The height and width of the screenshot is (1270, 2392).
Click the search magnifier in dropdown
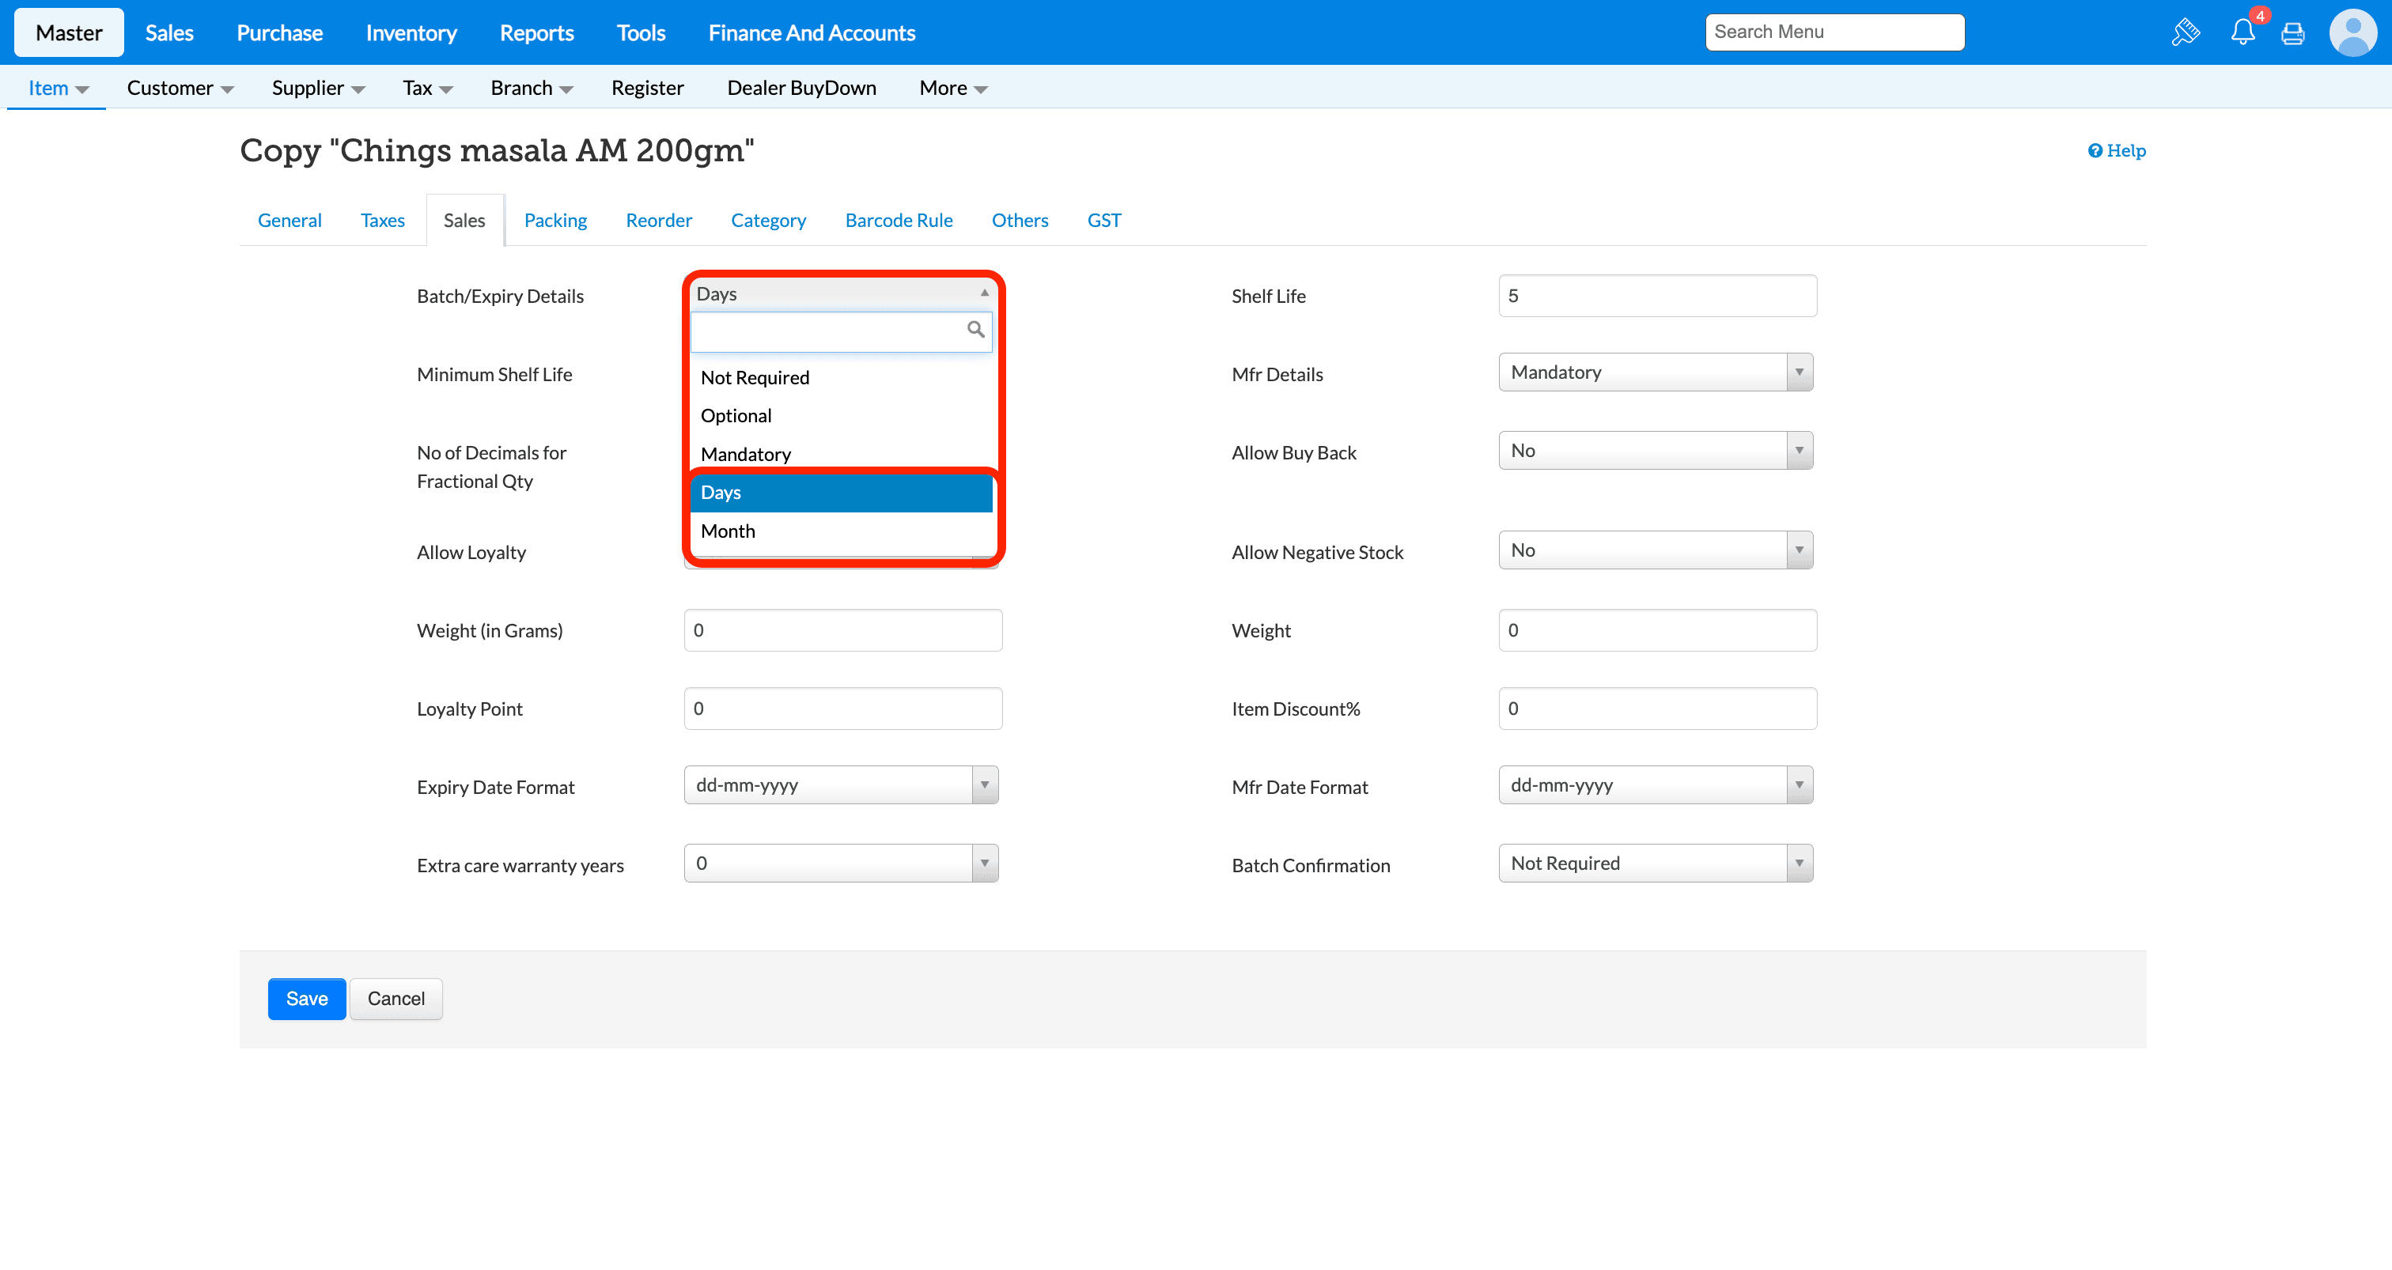(x=975, y=330)
